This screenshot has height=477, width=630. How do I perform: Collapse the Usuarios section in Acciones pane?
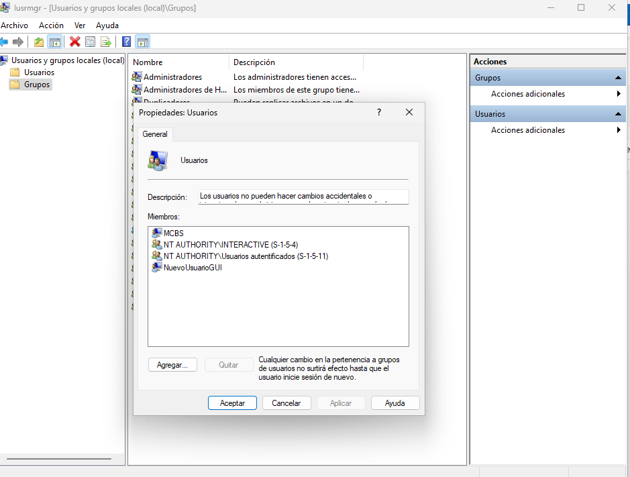[x=618, y=114]
